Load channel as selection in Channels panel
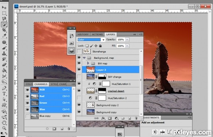213x137 pixels. click(47, 129)
